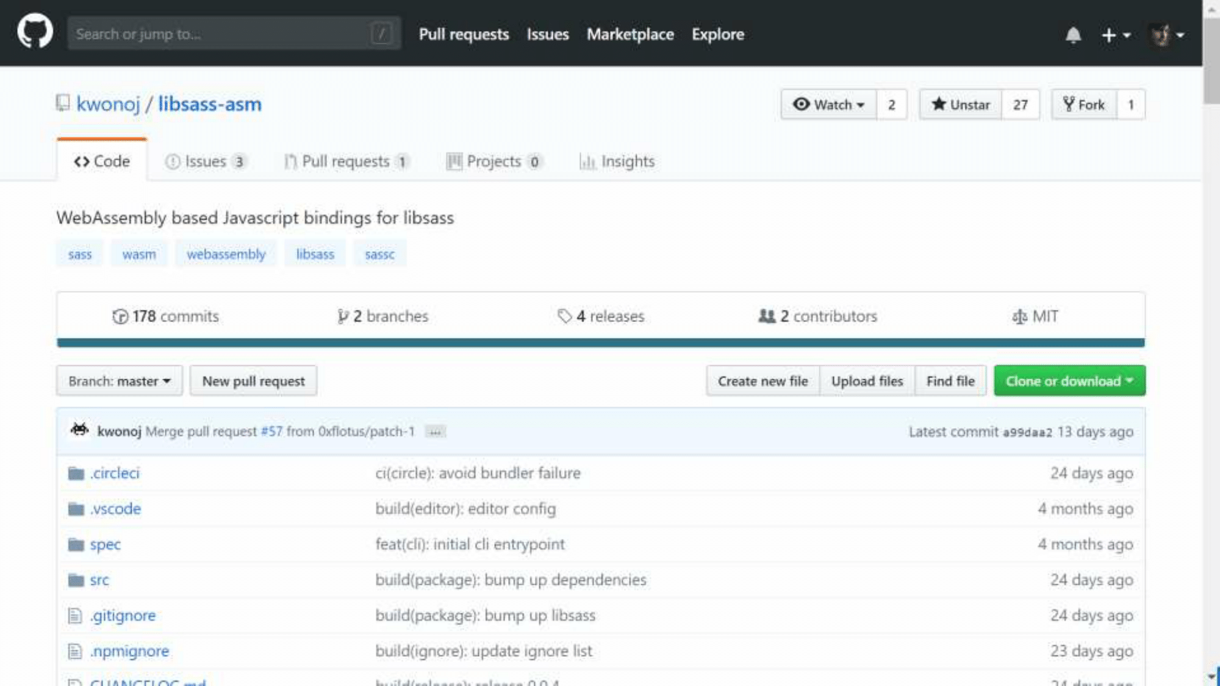Open commit 'build(ignore): update ignore list'
1220x686 pixels.
coord(483,651)
